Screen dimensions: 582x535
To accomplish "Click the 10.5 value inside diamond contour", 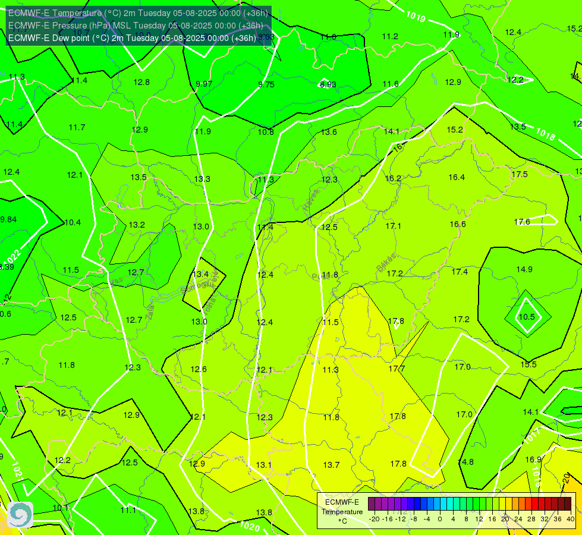I will 527,317.
